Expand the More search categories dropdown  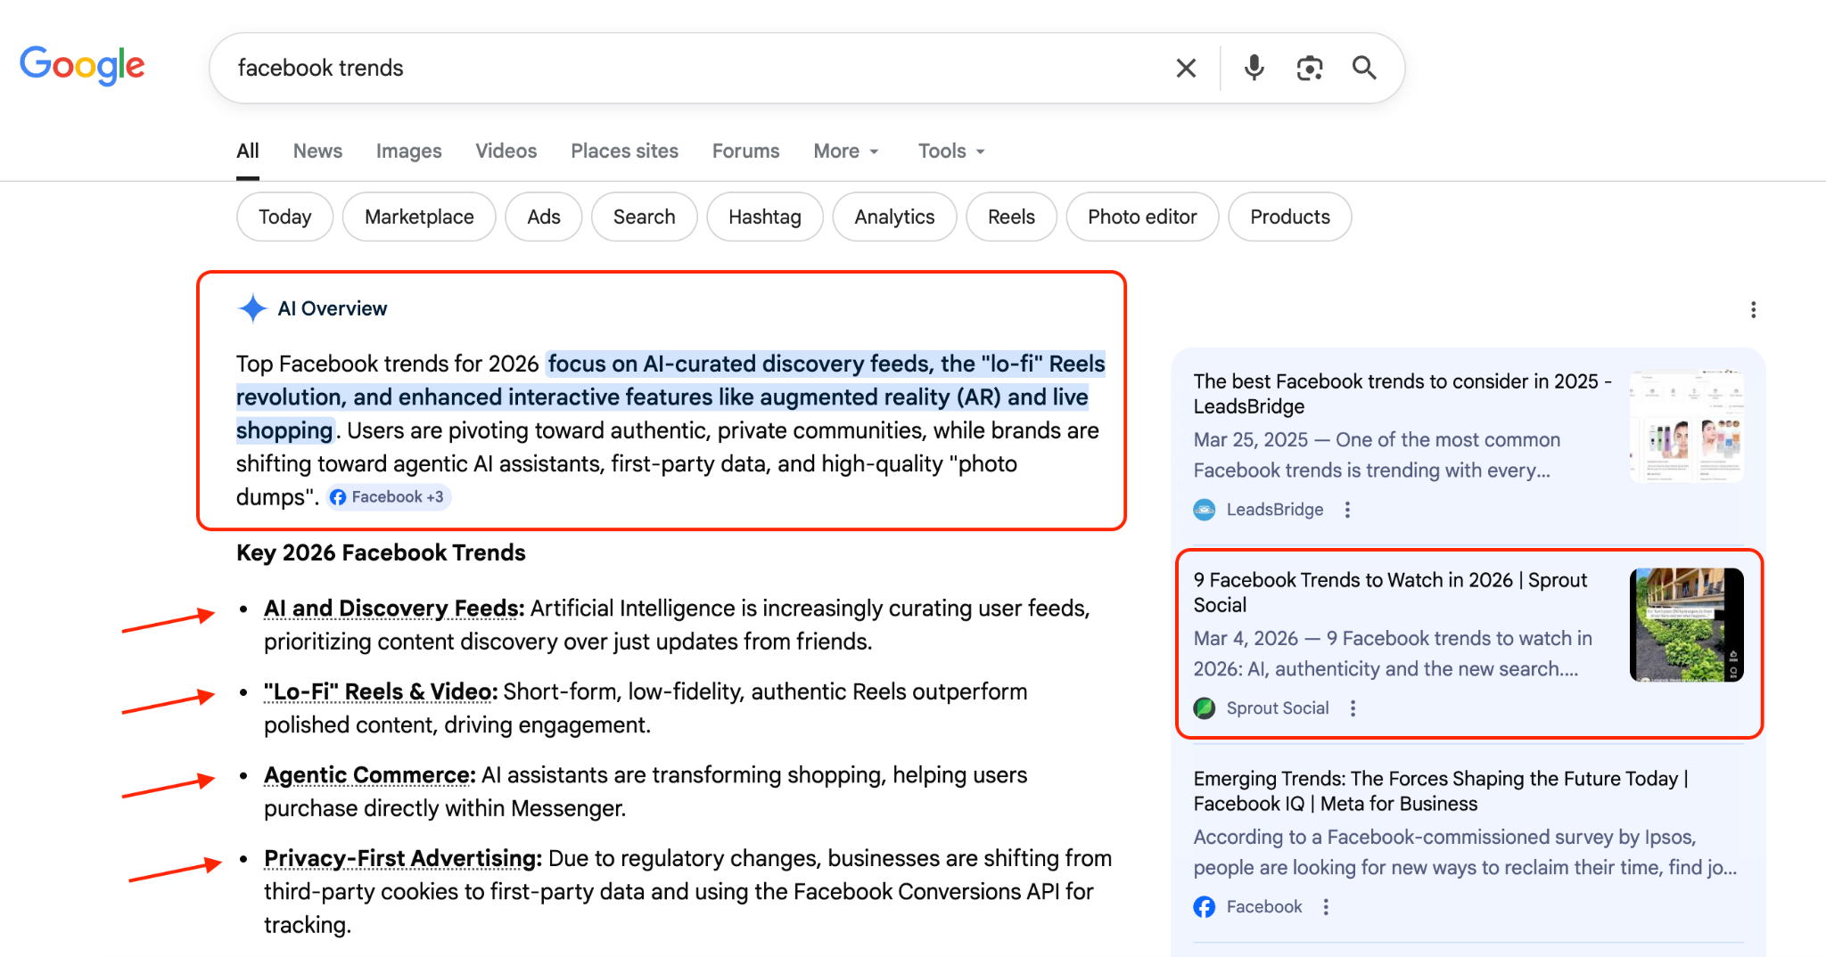pyautogui.click(x=846, y=151)
